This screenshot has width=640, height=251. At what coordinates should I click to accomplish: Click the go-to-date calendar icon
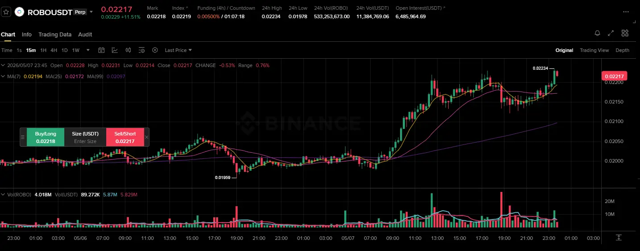click(101, 50)
